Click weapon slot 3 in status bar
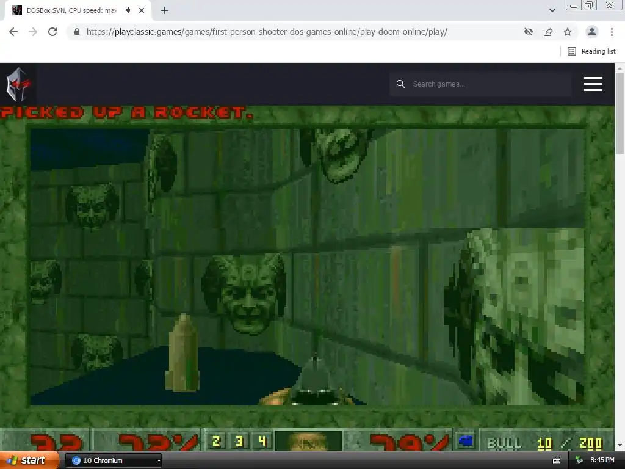Image resolution: width=625 pixels, height=469 pixels. point(239,441)
